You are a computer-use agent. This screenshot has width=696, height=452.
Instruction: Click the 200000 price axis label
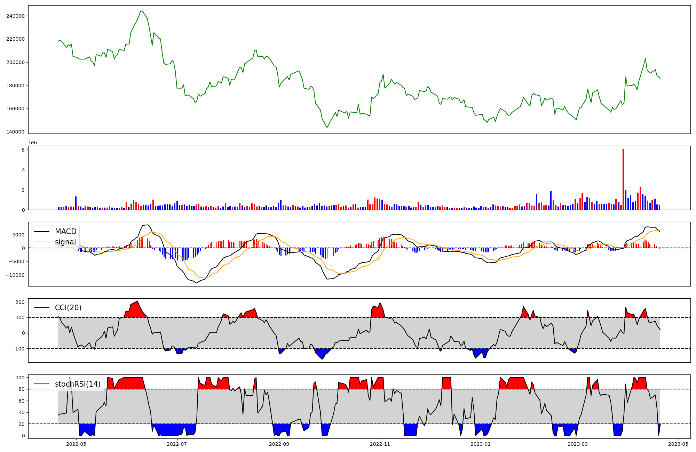pos(15,62)
